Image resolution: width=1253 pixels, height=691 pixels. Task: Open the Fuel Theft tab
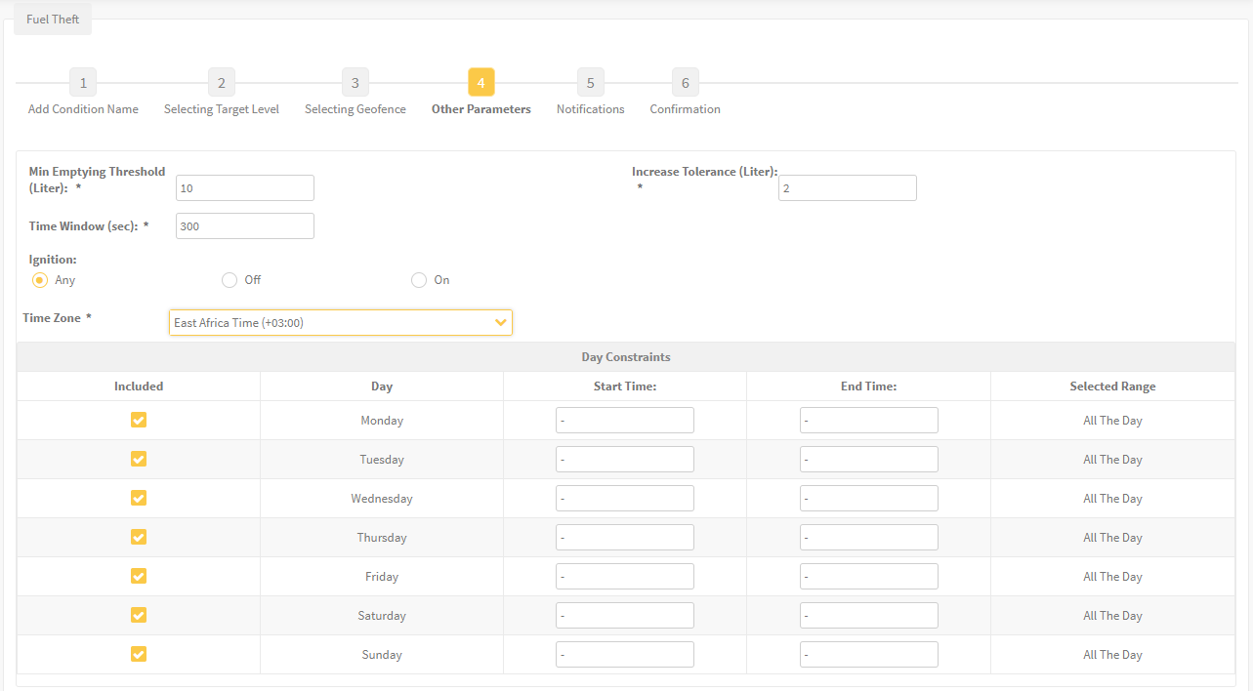[53, 20]
